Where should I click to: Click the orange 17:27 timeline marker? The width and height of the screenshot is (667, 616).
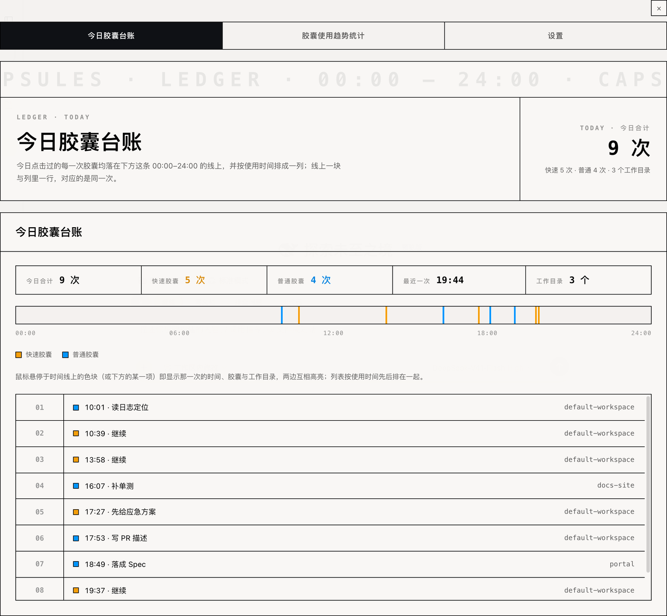479,315
